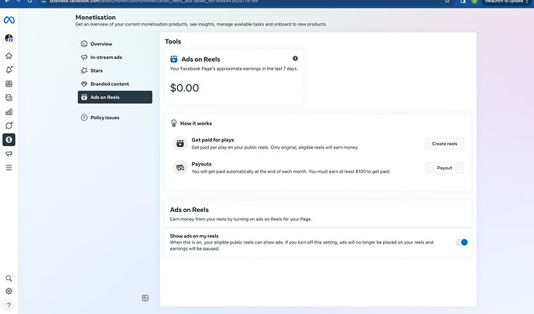The height and width of the screenshot is (314, 534).
Task: Open Notifications bell icon
Action: pyautogui.click(x=9, y=70)
